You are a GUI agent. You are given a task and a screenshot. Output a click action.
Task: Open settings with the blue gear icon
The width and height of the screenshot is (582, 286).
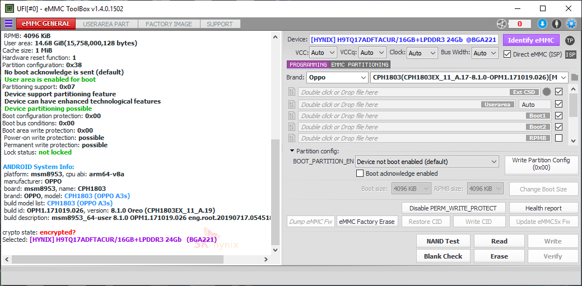point(571,24)
